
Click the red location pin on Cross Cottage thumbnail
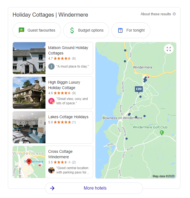coord(29,162)
